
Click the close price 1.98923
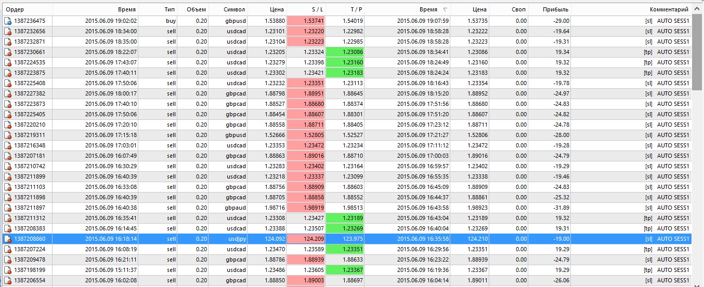(477, 208)
